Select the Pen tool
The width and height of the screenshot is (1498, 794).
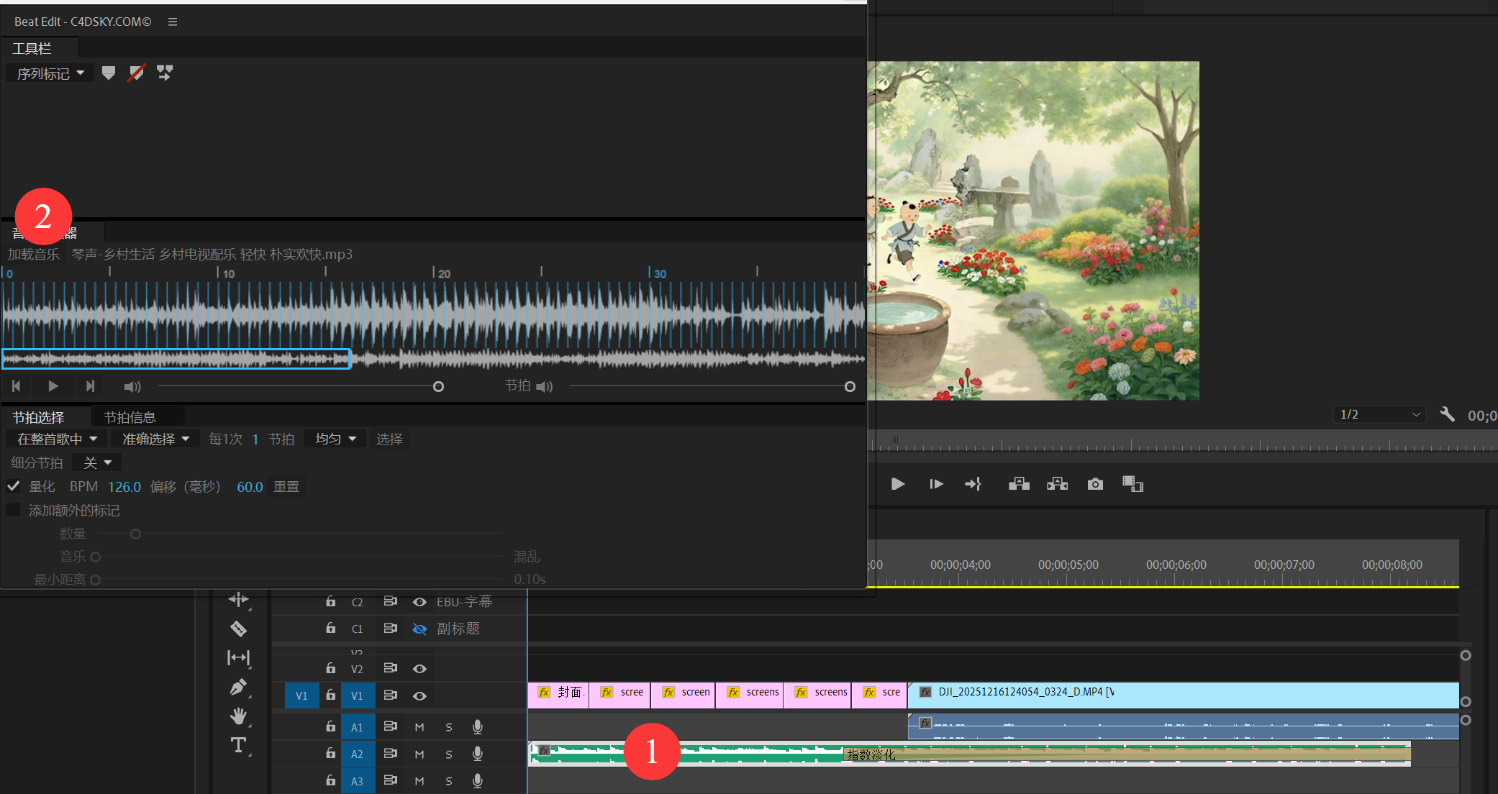coord(238,687)
